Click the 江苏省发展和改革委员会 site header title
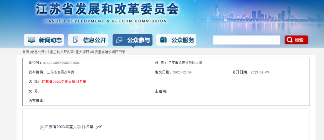This screenshot has width=324, height=140. pyautogui.click(x=107, y=10)
